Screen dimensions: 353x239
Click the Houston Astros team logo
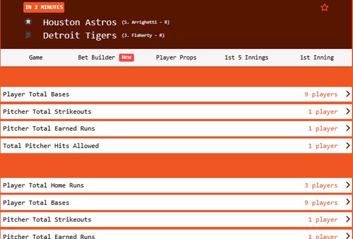tap(28, 22)
